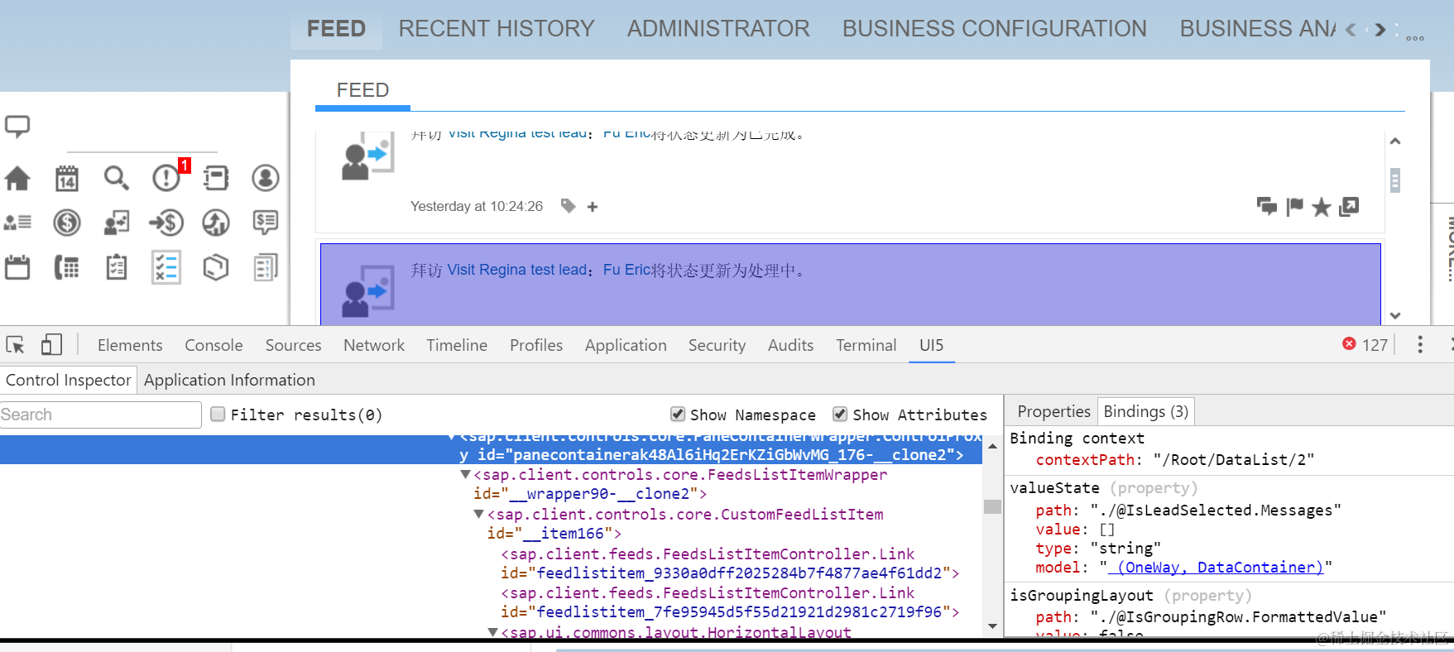Select the Bindings (3) tab
The image size is (1454, 652).
[1146, 411]
